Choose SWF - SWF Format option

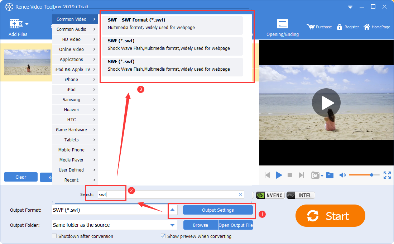click(x=172, y=24)
